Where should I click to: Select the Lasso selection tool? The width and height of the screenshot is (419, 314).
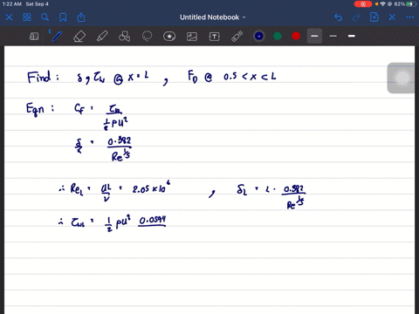point(147,36)
